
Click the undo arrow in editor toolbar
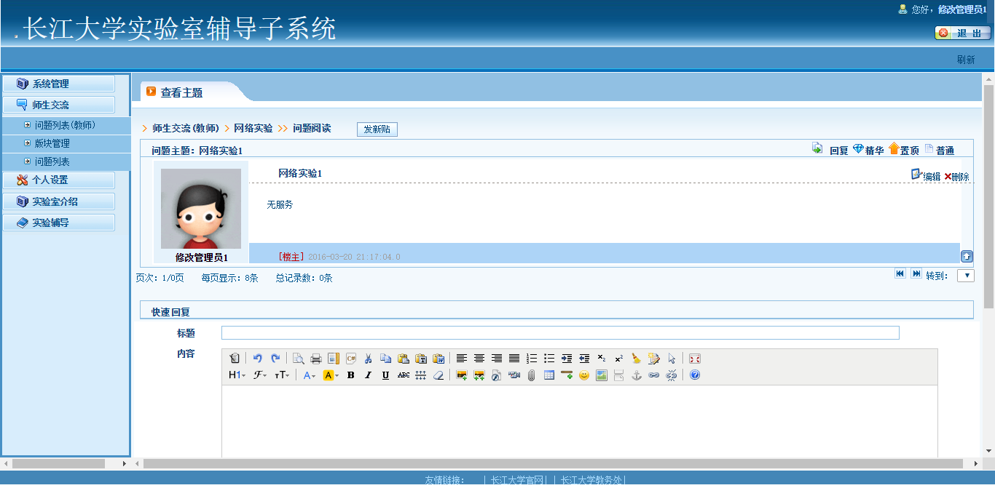[257, 359]
